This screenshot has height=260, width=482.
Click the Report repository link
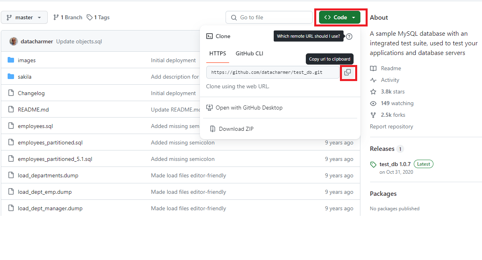391,126
